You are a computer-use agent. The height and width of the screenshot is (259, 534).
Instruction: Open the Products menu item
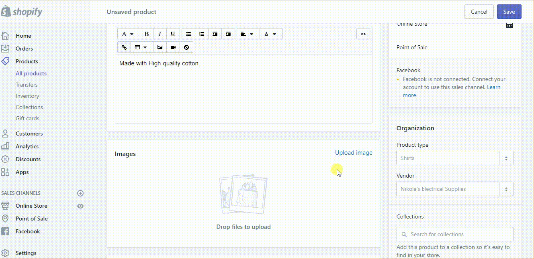[27, 61]
